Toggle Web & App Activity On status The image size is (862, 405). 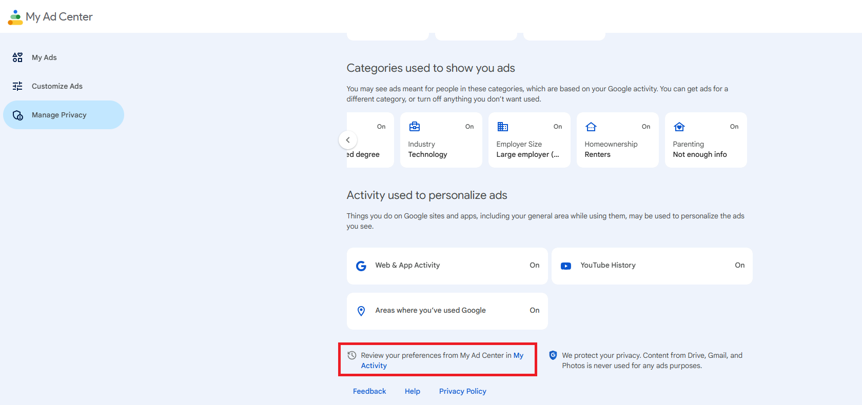point(535,265)
